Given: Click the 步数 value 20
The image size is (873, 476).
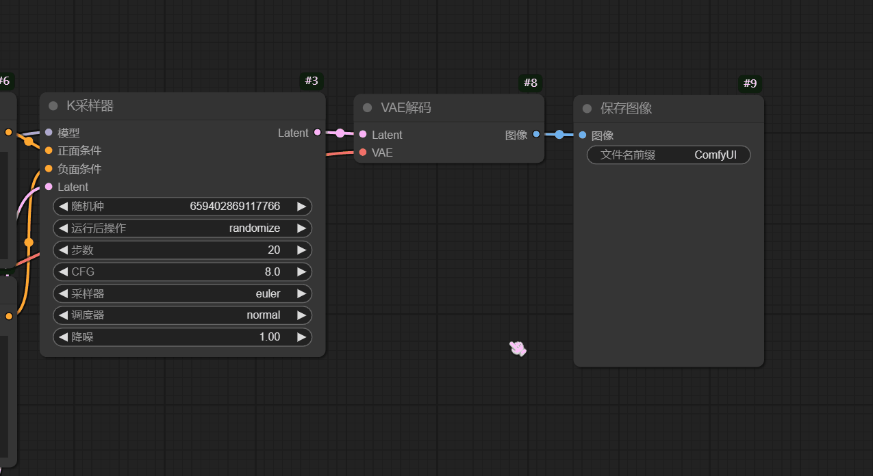Looking at the screenshot, I should click(x=274, y=250).
